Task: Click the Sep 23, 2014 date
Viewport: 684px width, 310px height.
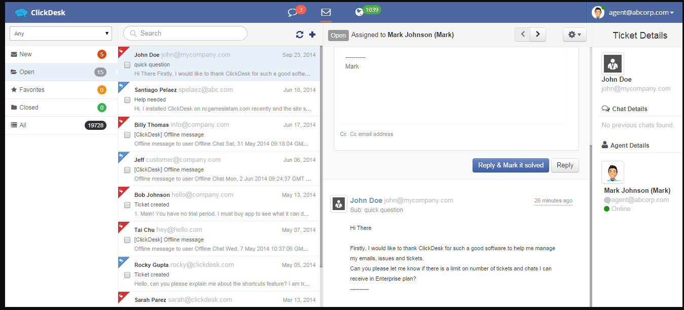Action: point(299,55)
